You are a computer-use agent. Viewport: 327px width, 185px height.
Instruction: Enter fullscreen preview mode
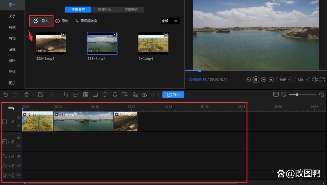[x=322, y=80]
